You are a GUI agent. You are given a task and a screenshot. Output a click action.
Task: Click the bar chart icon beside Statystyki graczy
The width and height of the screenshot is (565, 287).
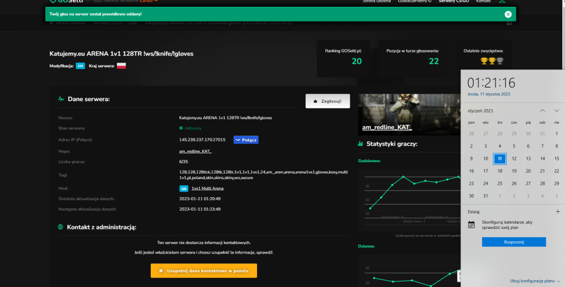(x=360, y=143)
